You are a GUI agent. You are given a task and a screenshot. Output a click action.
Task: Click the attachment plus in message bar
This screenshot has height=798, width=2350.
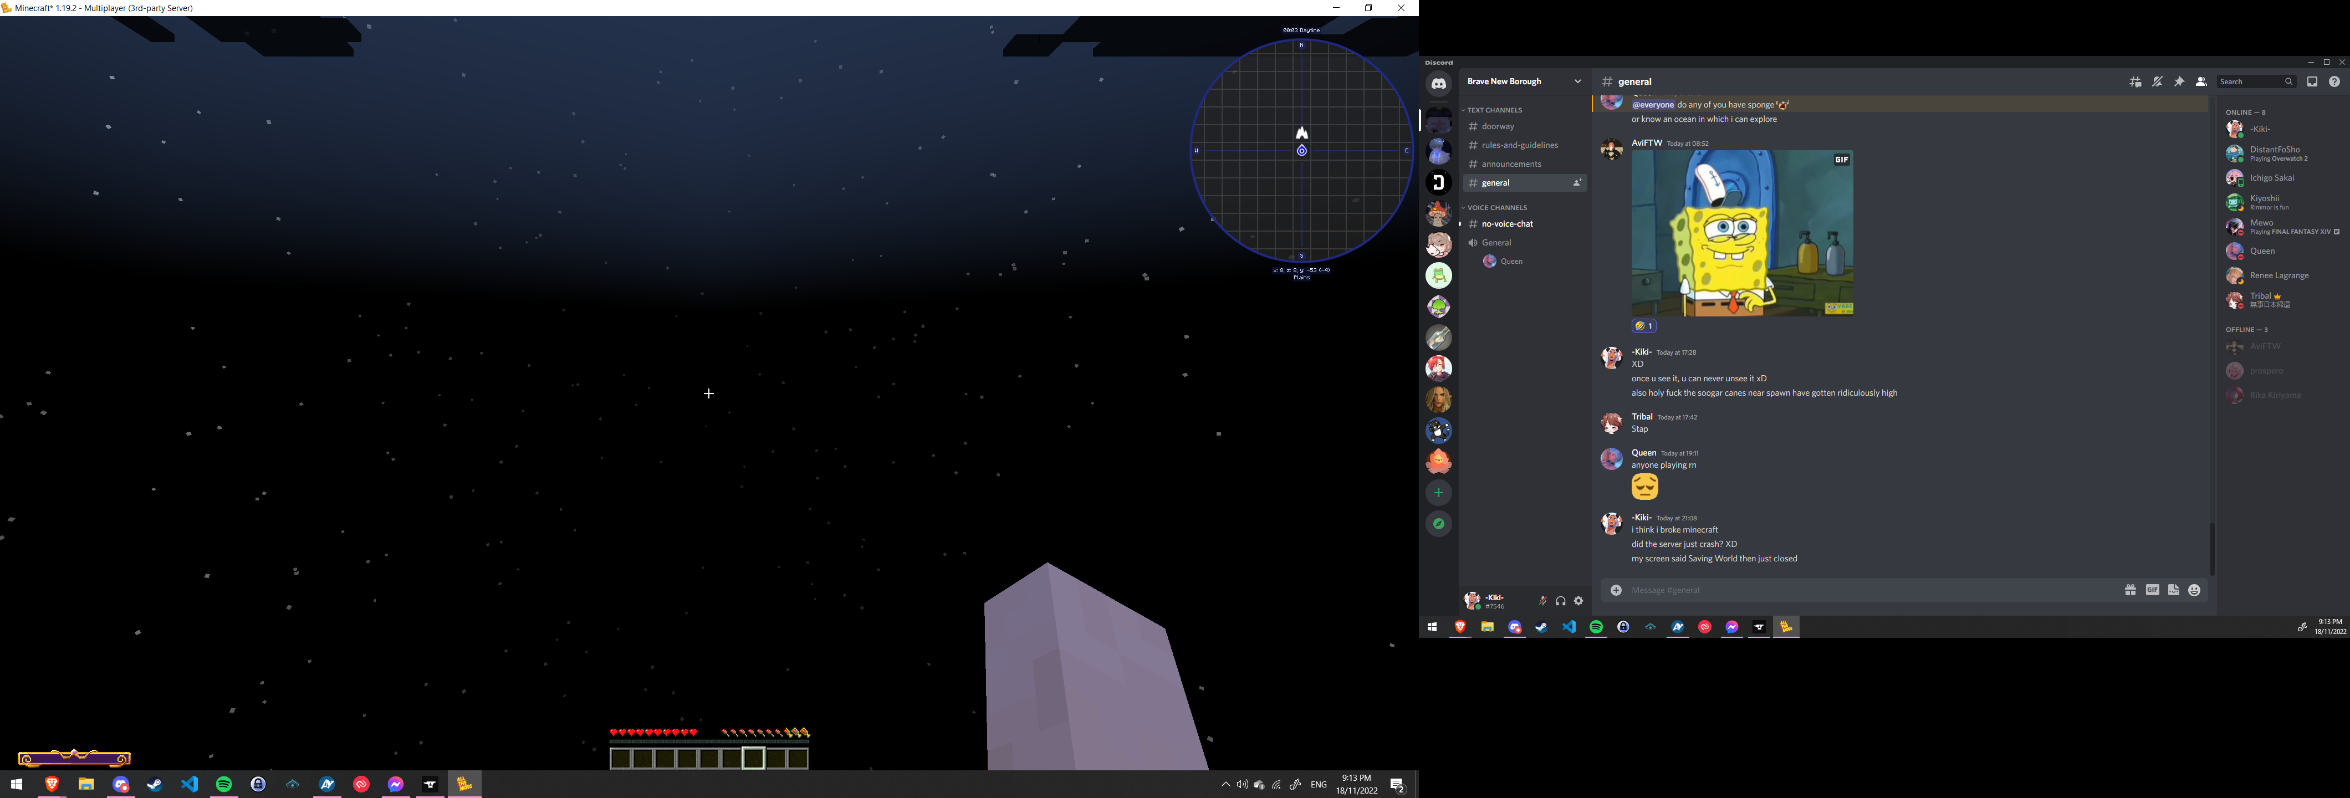(x=1616, y=591)
